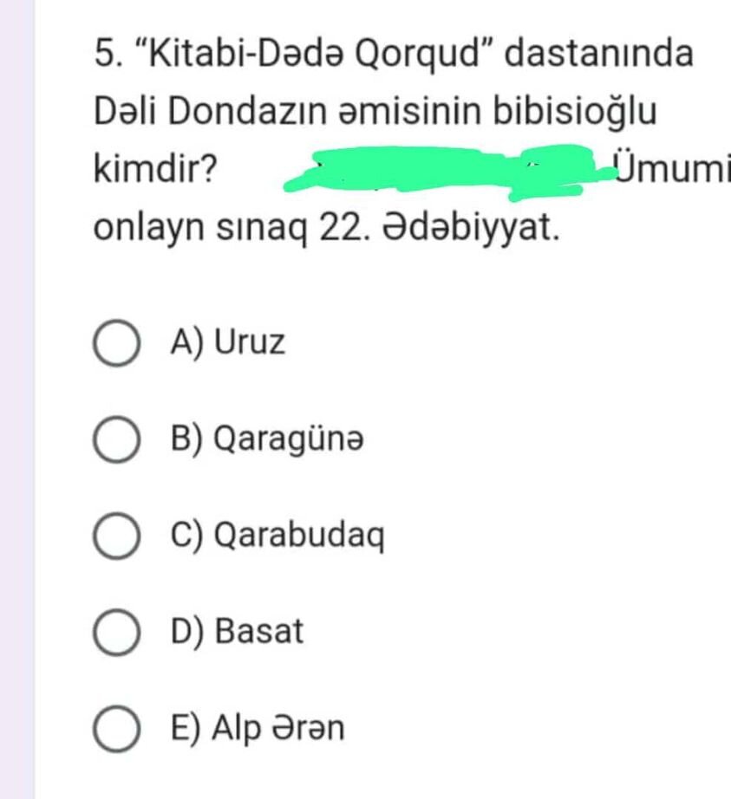Click the lavender strip on left edge
This screenshot has width=731, height=799.
(17, 399)
